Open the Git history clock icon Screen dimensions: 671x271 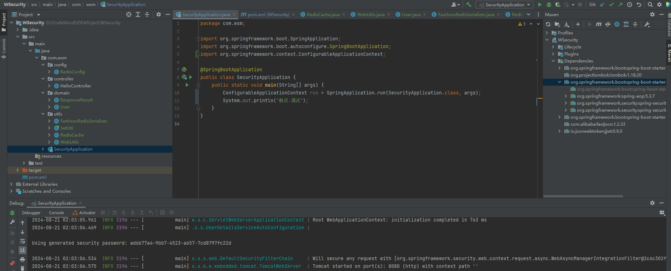(630, 5)
